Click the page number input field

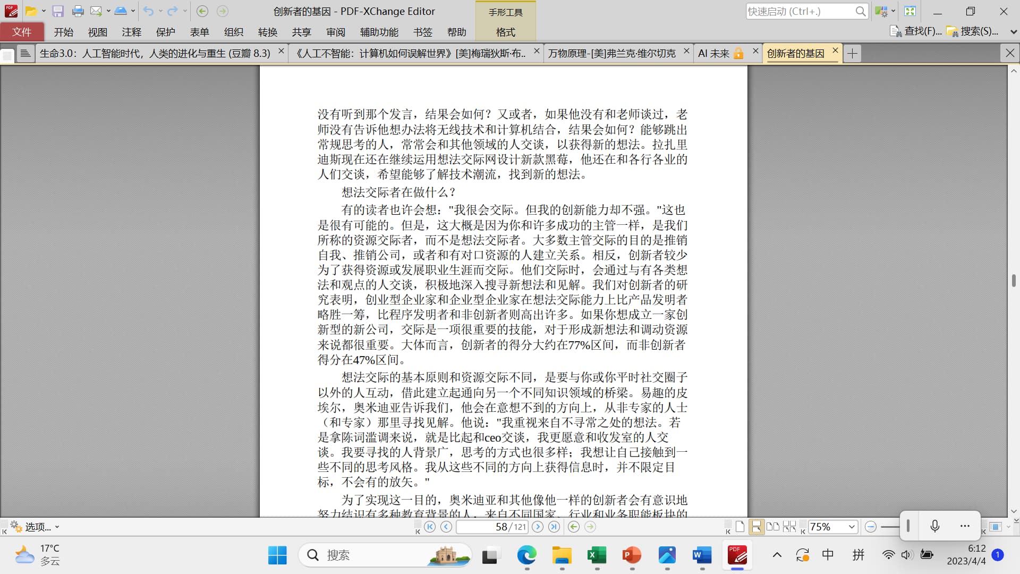pyautogui.click(x=492, y=527)
